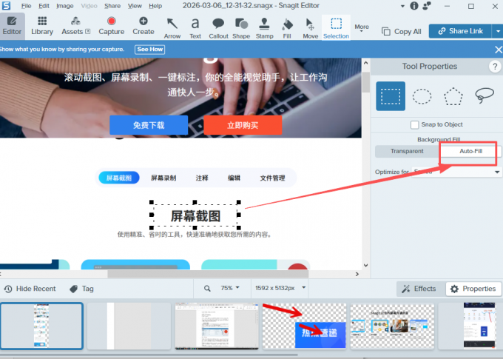Click the info icon in title bar
This screenshot has width=503, height=359.
click(x=414, y=6)
